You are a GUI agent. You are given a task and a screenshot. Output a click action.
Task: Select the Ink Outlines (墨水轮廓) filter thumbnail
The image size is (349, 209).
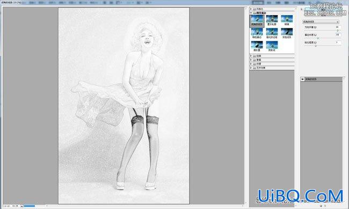pos(272,21)
